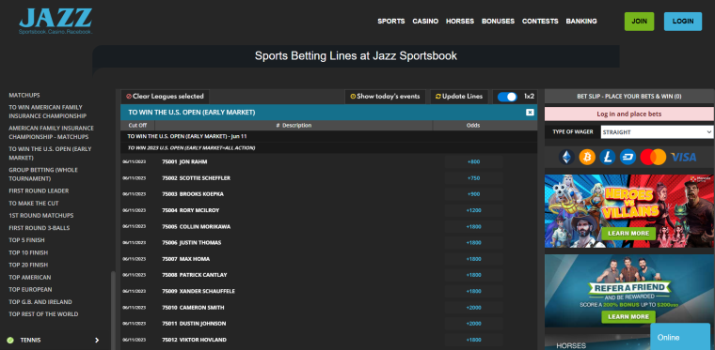Click the Mastercard payment icon
The image size is (715, 350).
(x=653, y=158)
